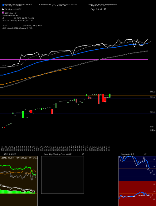This screenshot has height=206, width=156.
Task: Click the 'CL: 1265.00' closing price text
Action: tap(59, 6)
